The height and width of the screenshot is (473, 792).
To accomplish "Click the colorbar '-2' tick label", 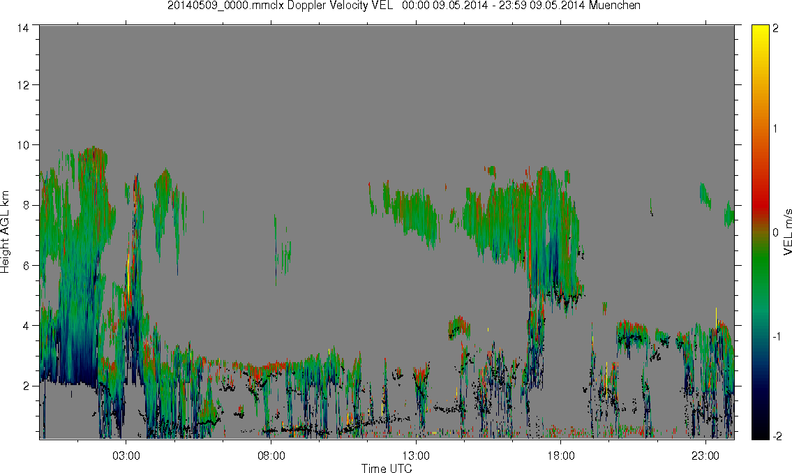I will [777, 436].
